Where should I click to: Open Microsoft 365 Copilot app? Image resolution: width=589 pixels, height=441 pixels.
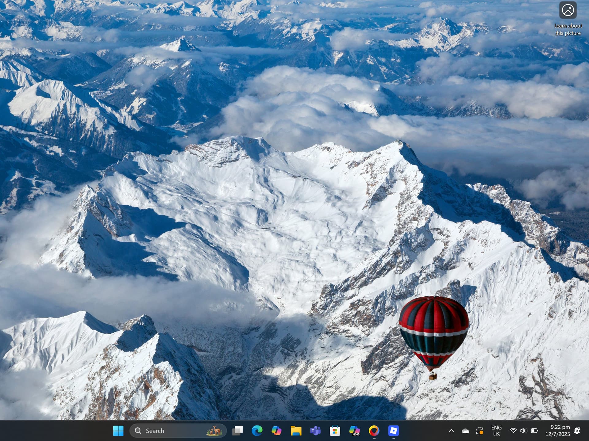point(354,431)
